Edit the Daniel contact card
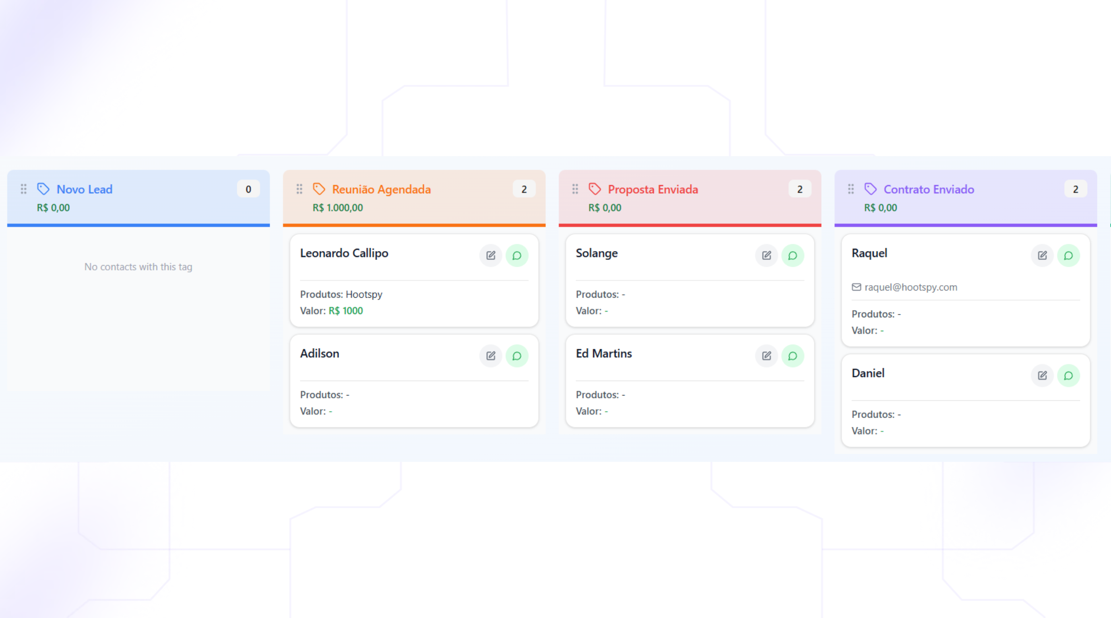This screenshot has width=1111, height=618. [x=1042, y=376]
